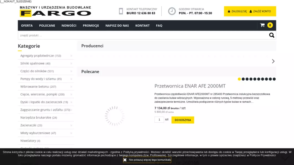The width and height of the screenshot is (294, 165).
Task: Expand Młoty wyburzeniowe arrow
Action: pos(71,133)
